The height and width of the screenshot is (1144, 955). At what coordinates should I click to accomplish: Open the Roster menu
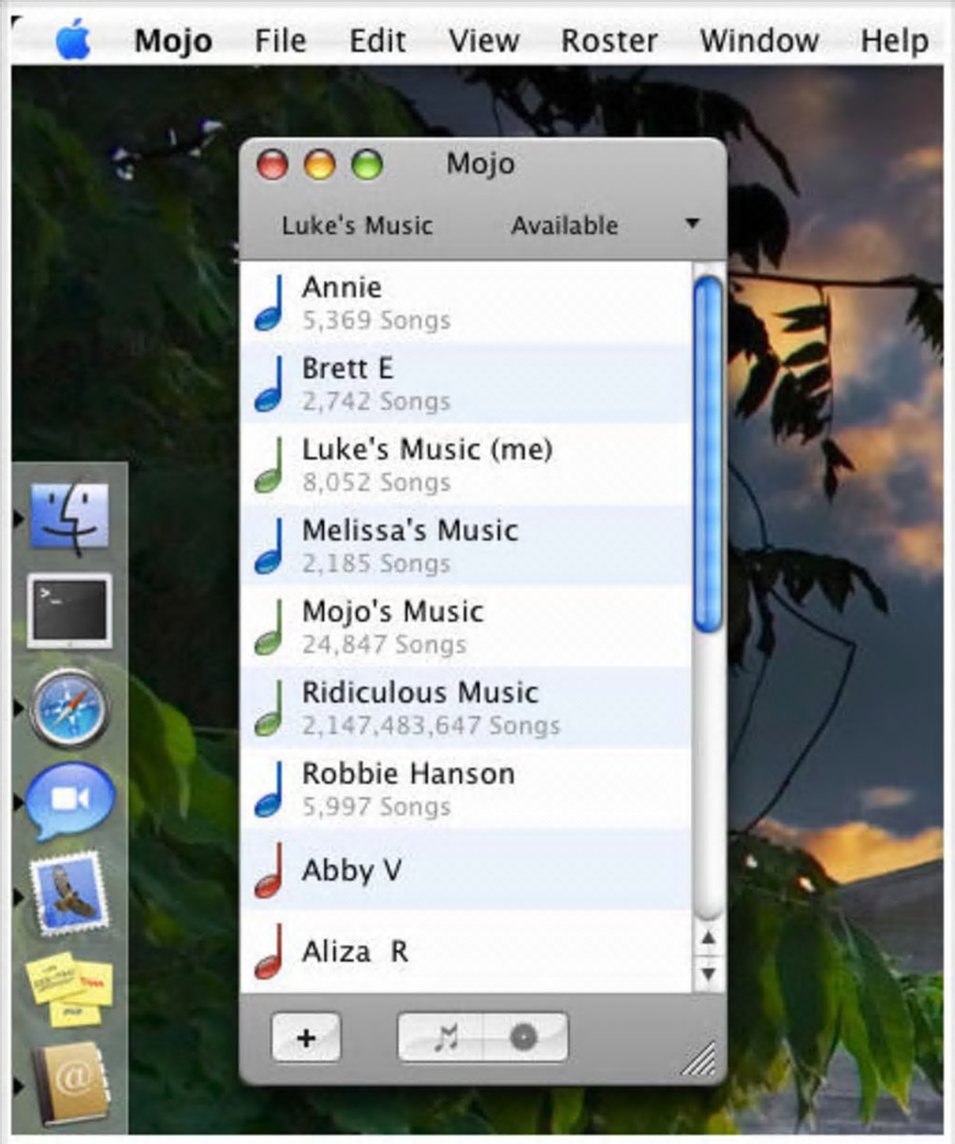pos(609,41)
